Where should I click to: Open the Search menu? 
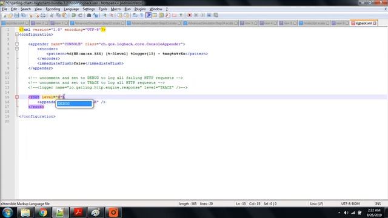25,9
